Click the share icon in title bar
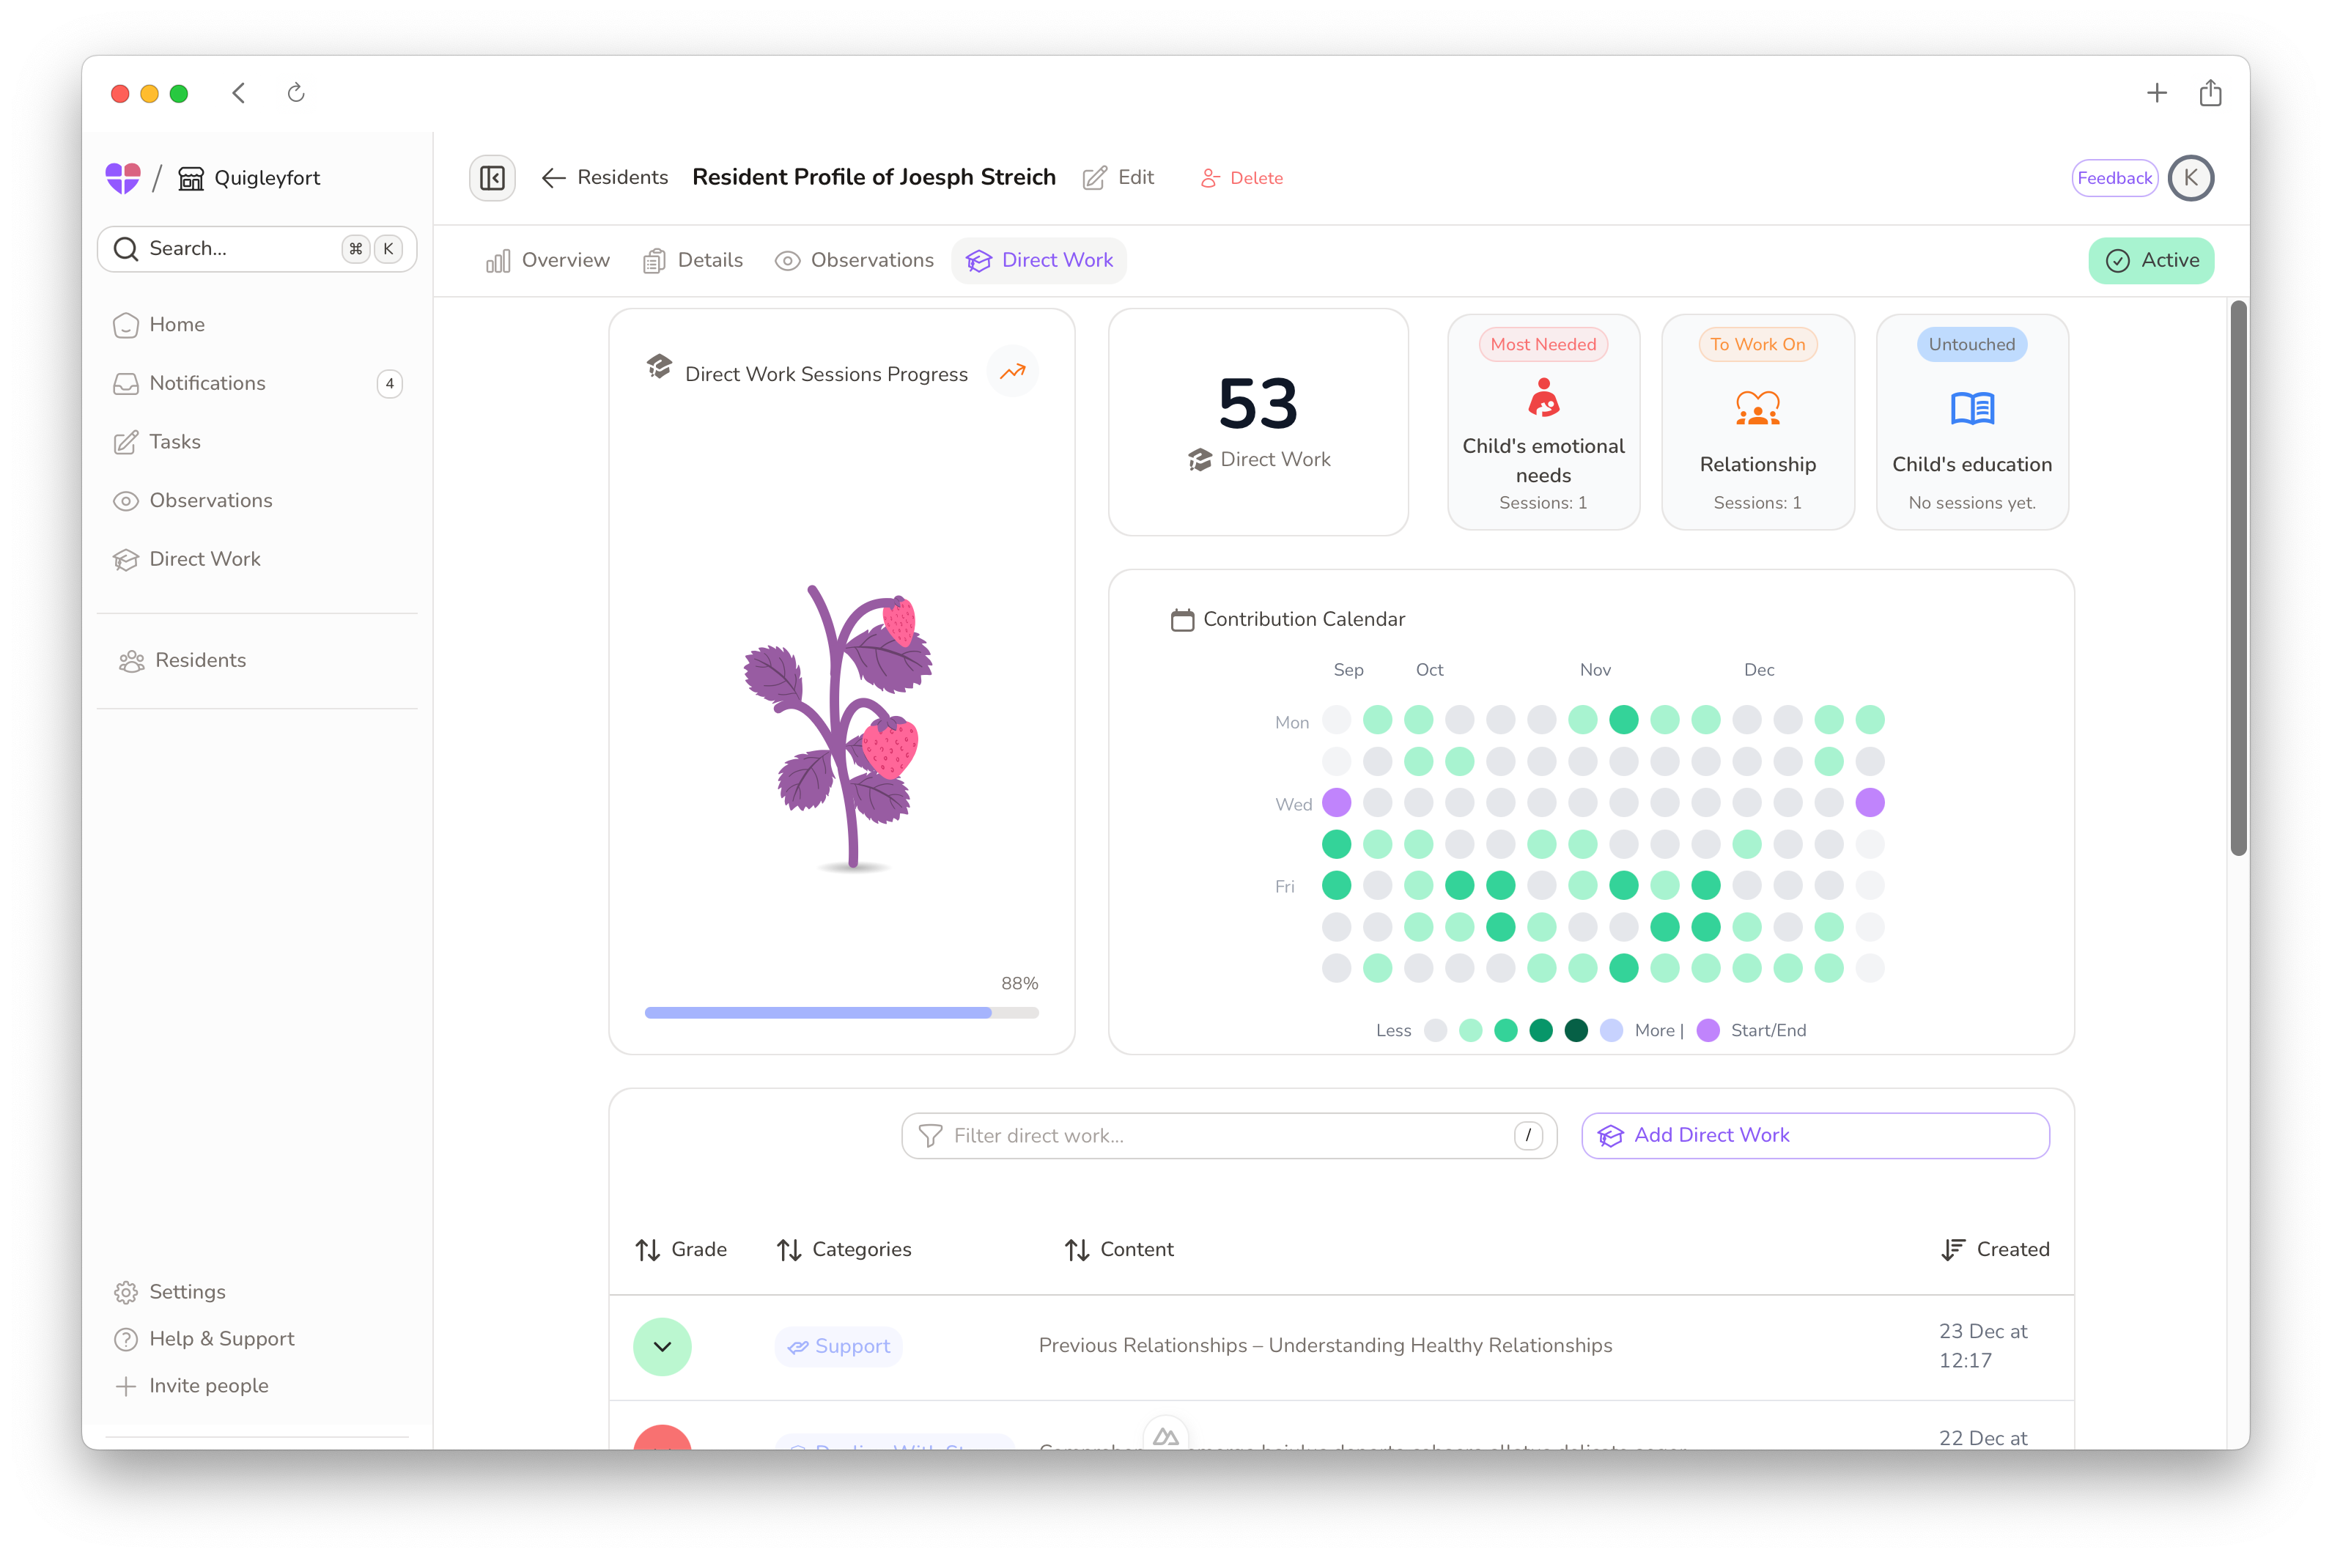The height and width of the screenshot is (1558, 2332). click(2210, 93)
